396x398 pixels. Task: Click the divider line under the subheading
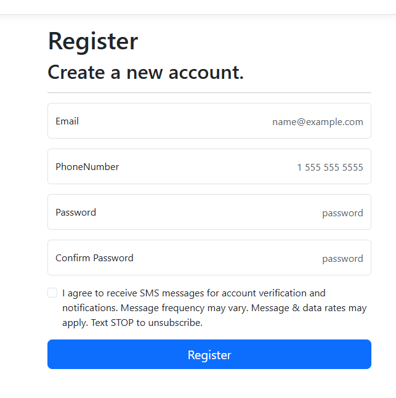(x=209, y=92)
